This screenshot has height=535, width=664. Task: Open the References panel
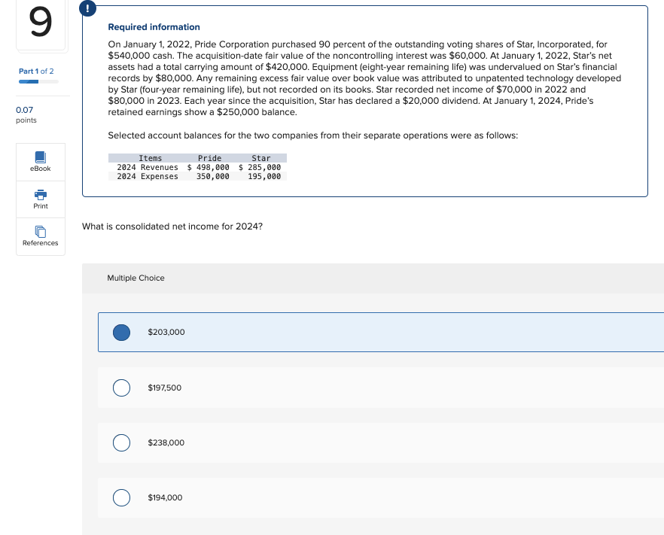point(40,236)
